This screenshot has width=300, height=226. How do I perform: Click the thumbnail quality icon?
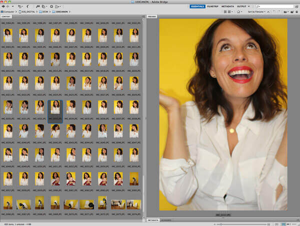(225, 11)
